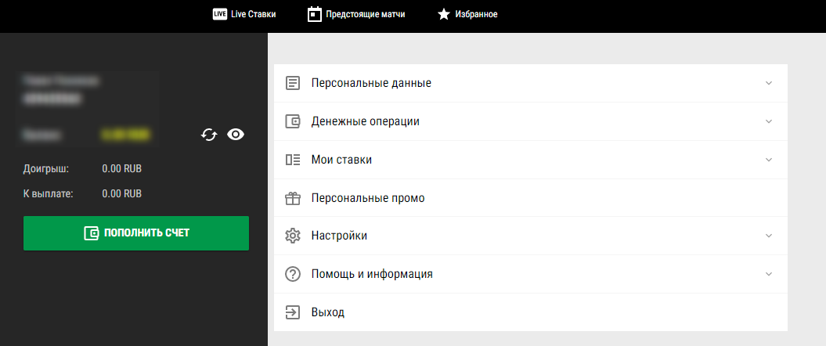Click the Персональные данные document icon
The image size is (826, 346).
click(293, 83)
